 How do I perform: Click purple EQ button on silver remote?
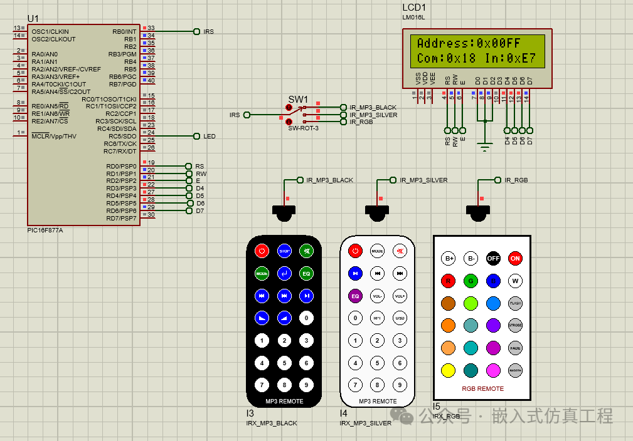click(355, 296)
